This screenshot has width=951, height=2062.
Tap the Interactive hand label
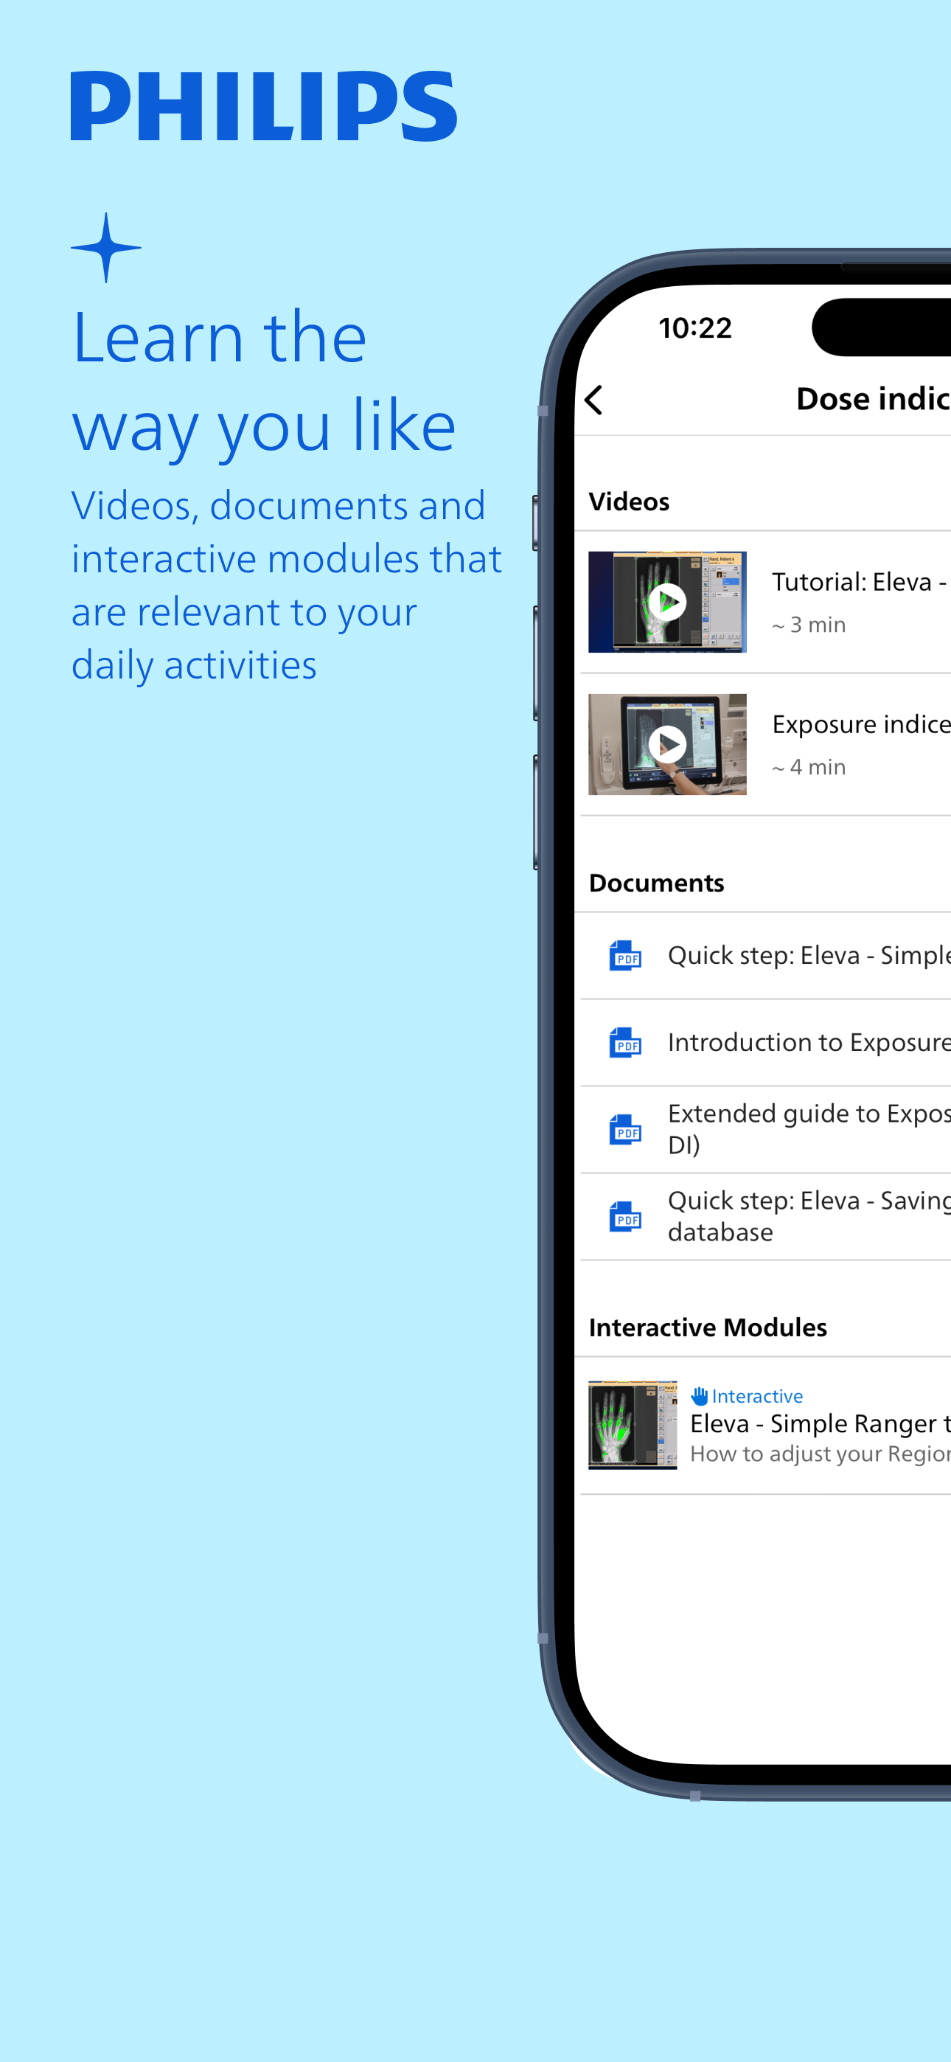pyautogui.click(x=747, y=1396)
